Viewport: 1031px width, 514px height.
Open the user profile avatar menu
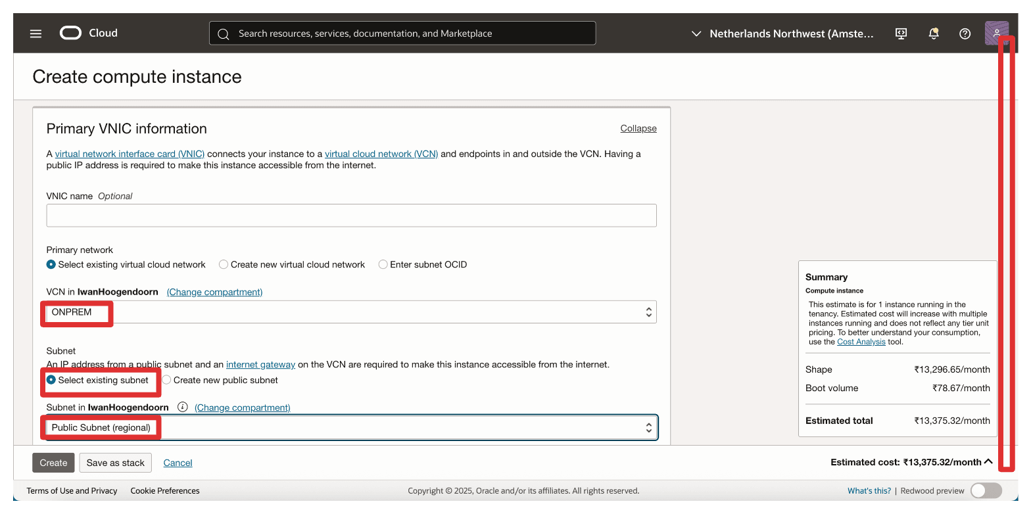pos(996,33)
